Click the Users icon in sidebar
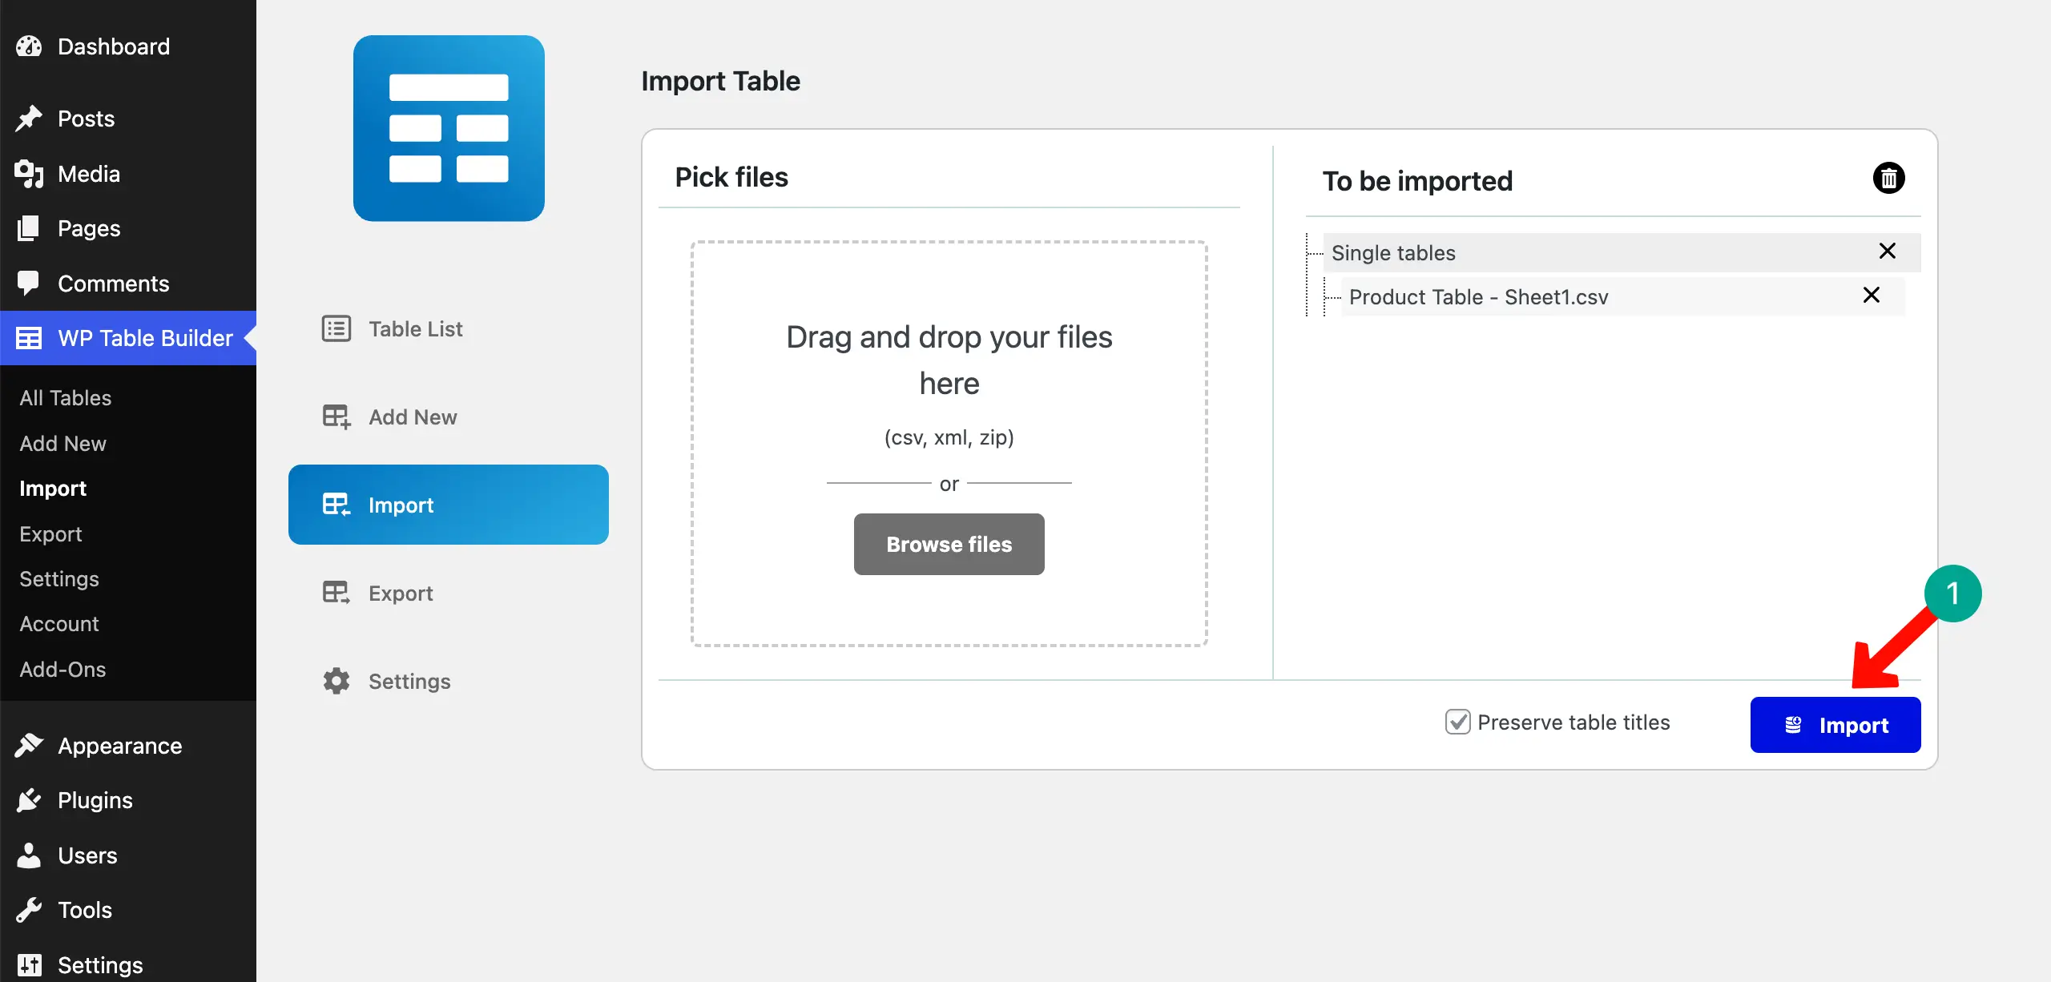Screen dimensions: 2051x982 click(x=30, y=855)
